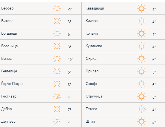The height and width of the screenshot is (128, 165).
Task: Click the sun icon beside Охрид
Action: [x=142, y=59]
